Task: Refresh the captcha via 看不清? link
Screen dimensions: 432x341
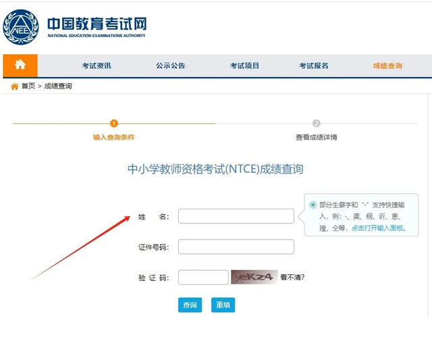Action: tap(292, 277)
